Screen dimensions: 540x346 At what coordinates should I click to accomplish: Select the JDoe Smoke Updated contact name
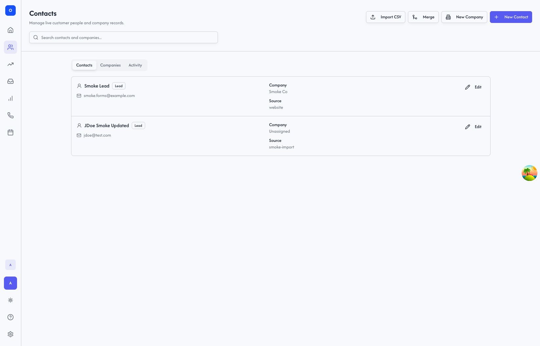106,125
